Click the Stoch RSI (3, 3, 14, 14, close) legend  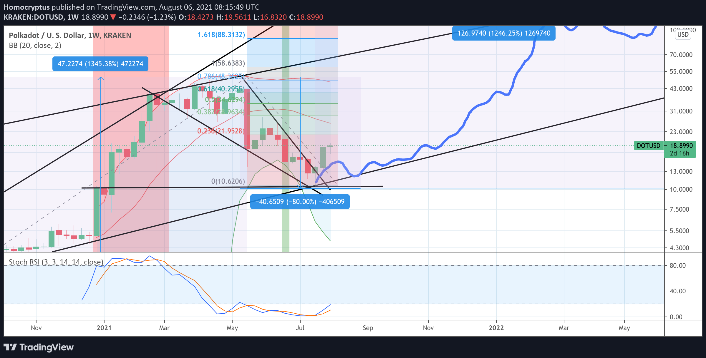coord(56,262)
